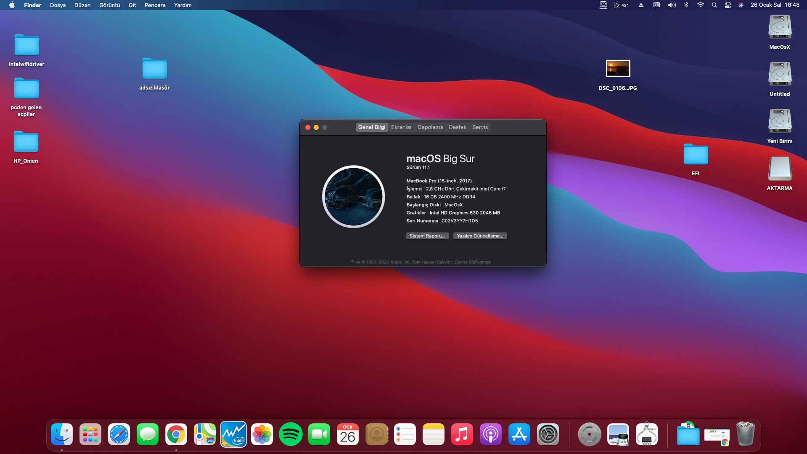The image size is (807, 454).
Task: Launch App Store from the Dock
Action: point(519,434)
